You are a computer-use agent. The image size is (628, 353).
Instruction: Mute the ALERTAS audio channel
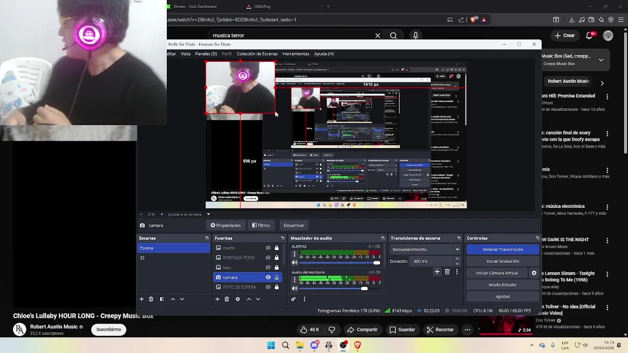pyautogui.click(x=294, y=263)
